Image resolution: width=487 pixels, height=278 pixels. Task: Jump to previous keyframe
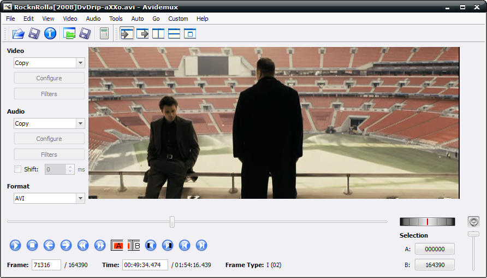83,245
